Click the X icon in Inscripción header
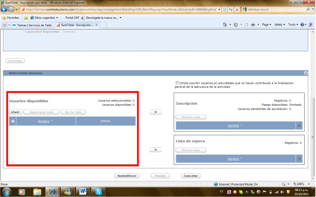The width and height of the screenshot is (316, 197). 299,126
